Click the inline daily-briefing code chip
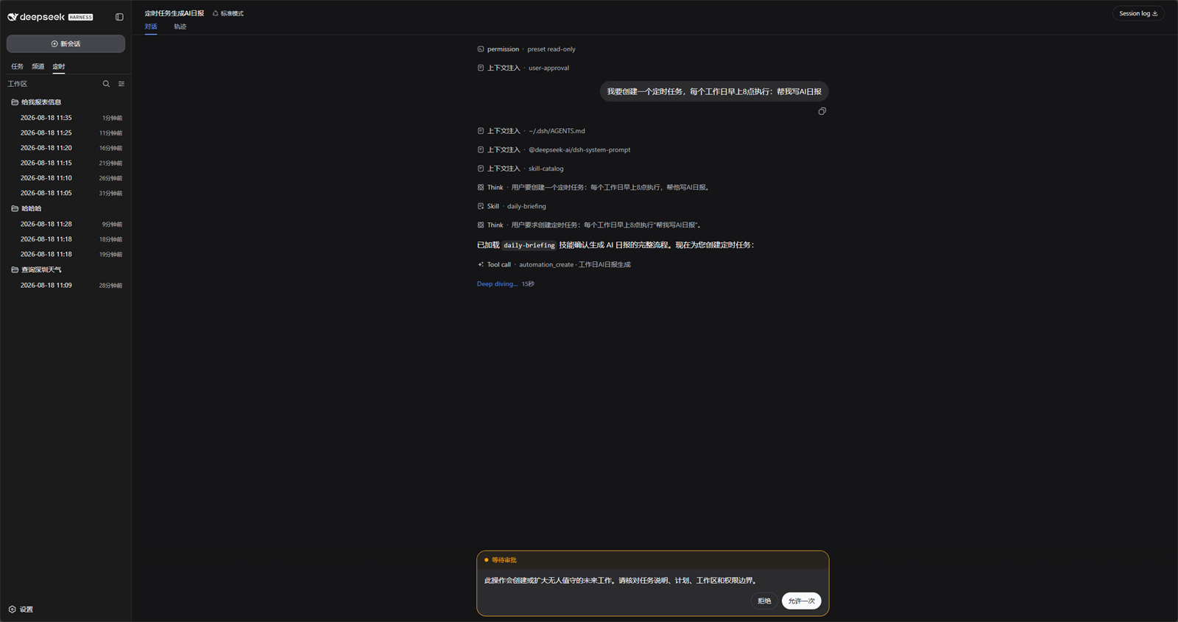 click(x=529, y=245)
